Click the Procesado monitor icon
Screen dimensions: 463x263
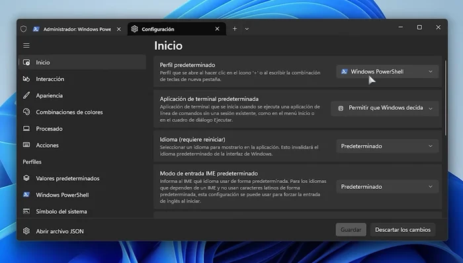tap(26, 129)
